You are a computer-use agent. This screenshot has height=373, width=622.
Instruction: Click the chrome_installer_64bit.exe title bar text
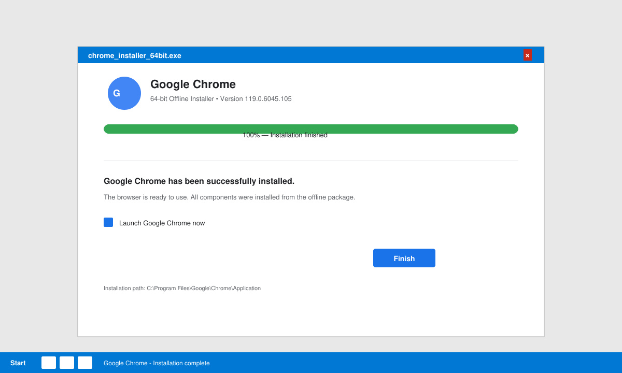click(135, 55)
